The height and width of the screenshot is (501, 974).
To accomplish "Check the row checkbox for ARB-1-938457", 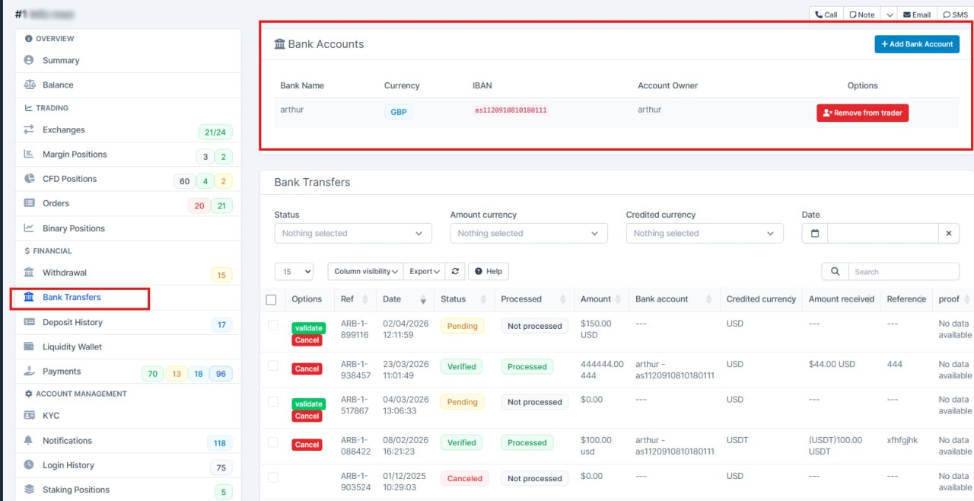I will coord(273,365).
